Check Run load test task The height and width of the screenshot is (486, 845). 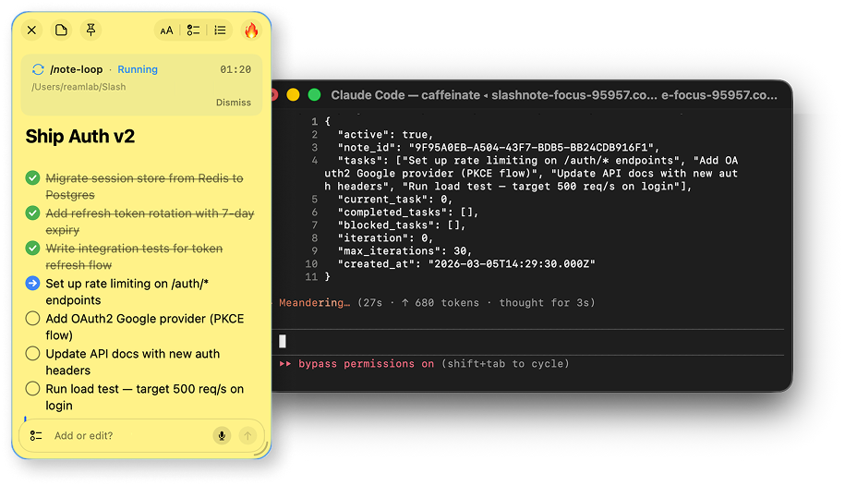tap(33, 388)
